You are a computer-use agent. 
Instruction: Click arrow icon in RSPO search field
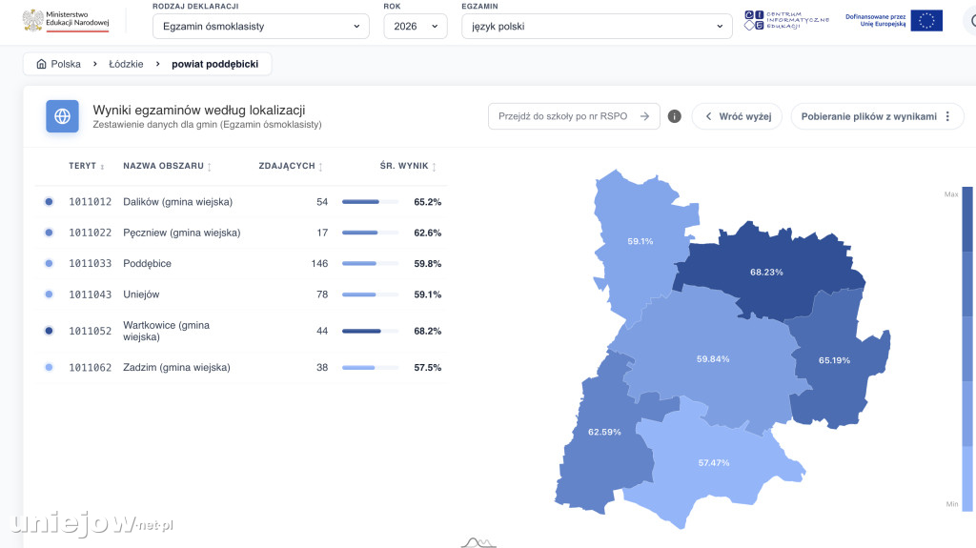(645, 116)
